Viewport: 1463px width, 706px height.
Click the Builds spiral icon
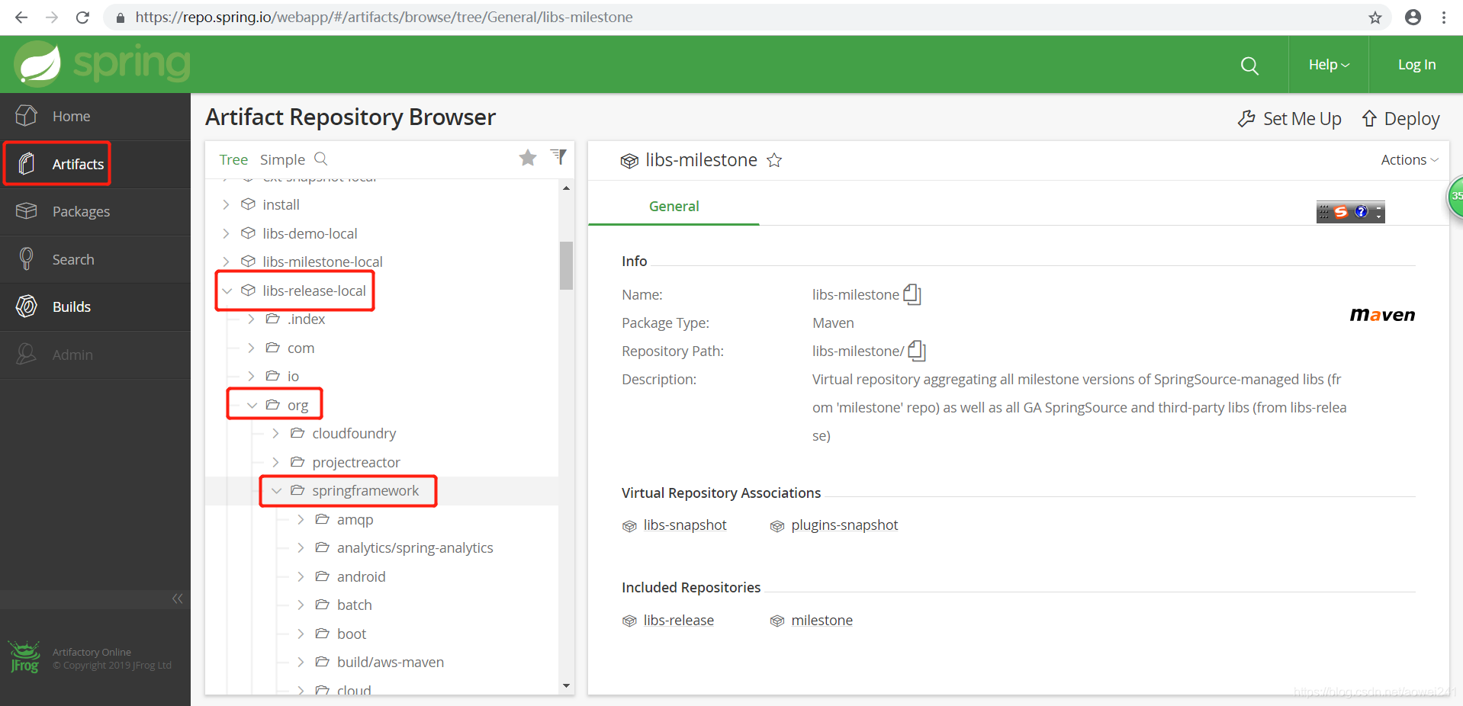point(26,306)
